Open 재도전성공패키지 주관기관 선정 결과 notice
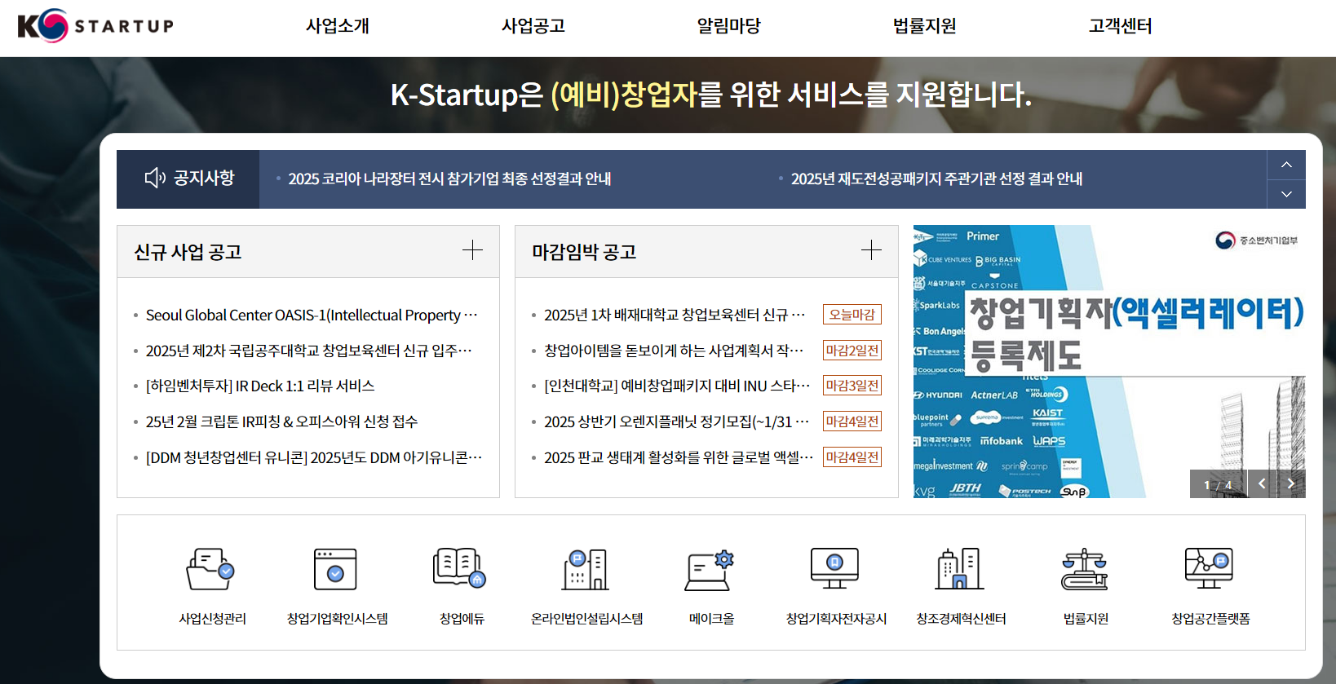1336x684 pixels. click(x=936, y=179)
